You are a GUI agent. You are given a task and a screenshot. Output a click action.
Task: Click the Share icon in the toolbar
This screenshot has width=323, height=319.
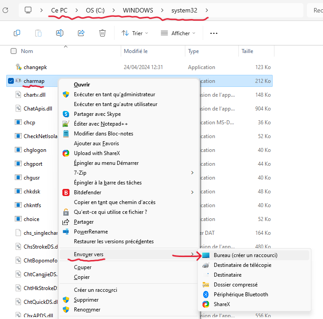[x=81, y=33]
